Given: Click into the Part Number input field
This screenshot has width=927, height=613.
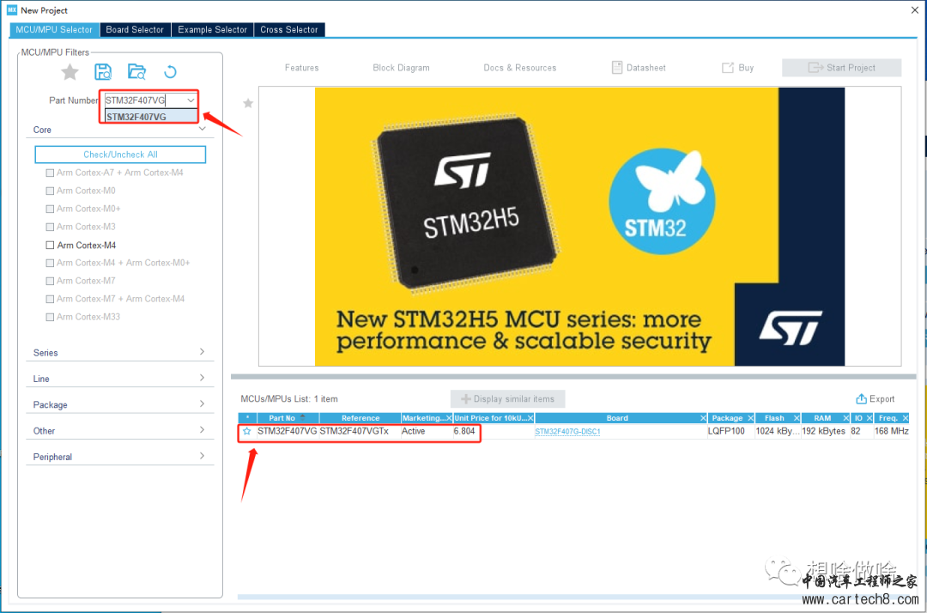Looking at the screenshot, I should (143, 100).
